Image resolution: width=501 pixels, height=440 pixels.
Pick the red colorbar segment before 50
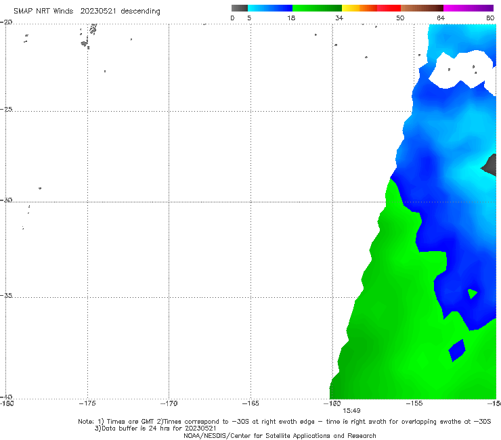click(x=389, y=8)
